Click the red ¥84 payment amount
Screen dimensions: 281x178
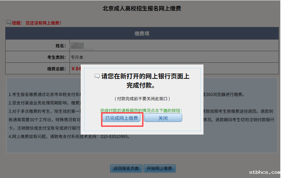(x=76, y=69)
